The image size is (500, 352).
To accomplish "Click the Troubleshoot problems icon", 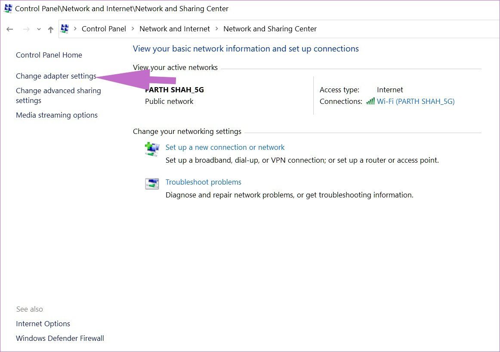I will coord(152,184).
